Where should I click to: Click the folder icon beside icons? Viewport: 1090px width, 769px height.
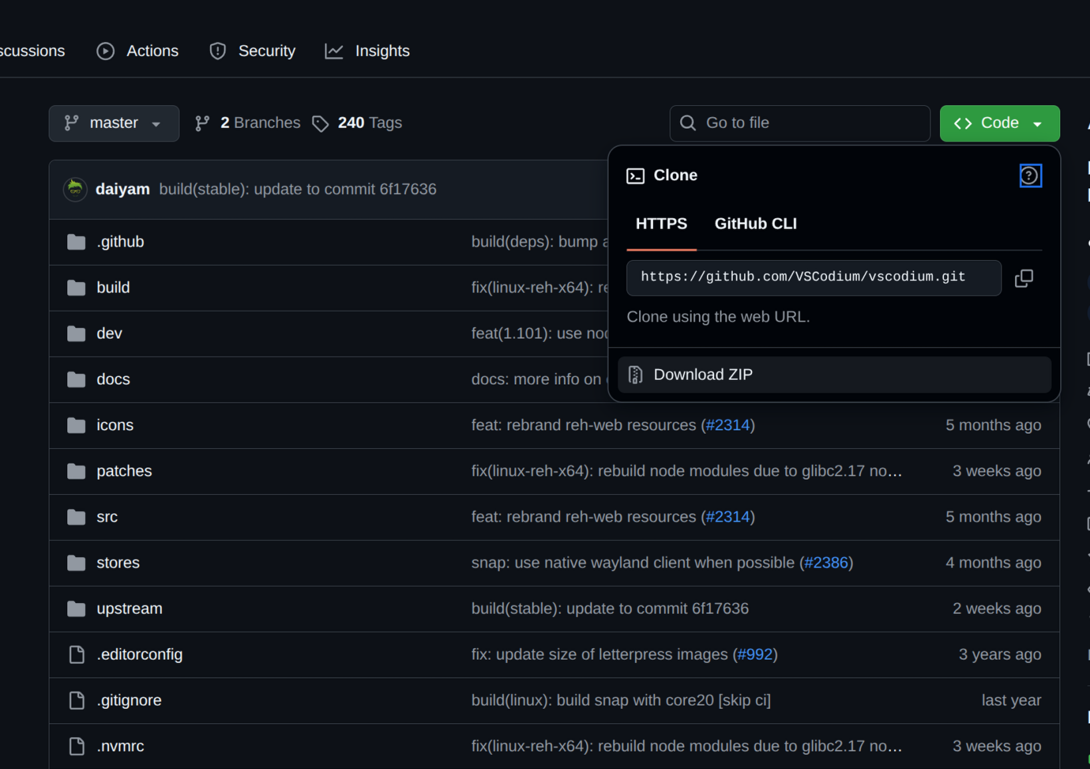[x=76, y=425]
